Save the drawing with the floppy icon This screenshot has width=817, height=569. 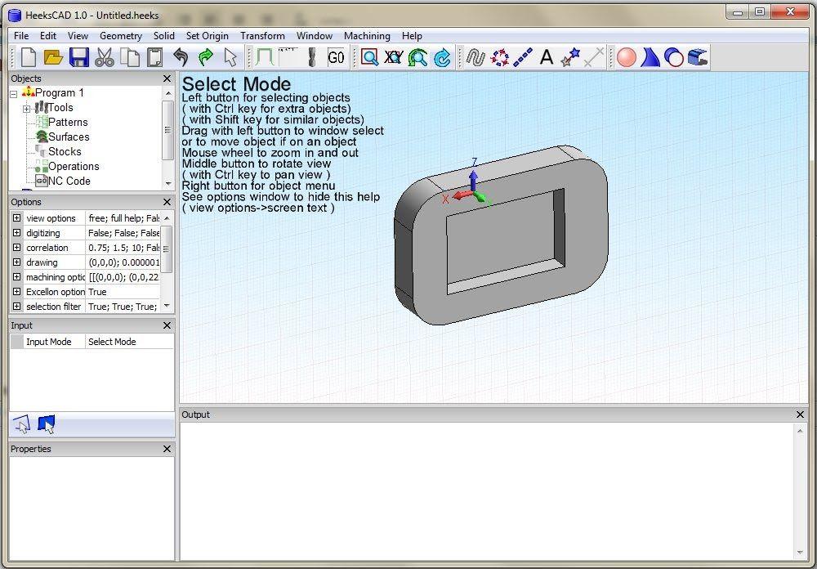pos(78,57)
